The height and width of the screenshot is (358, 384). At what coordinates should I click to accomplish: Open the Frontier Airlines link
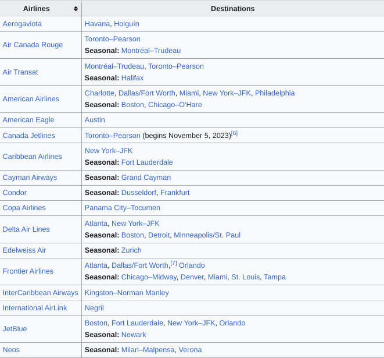pos(28,271)
